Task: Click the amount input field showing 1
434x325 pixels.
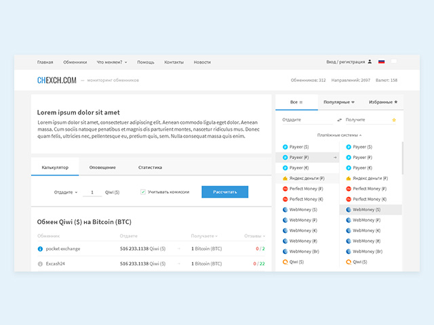Action: pos(92,192)
